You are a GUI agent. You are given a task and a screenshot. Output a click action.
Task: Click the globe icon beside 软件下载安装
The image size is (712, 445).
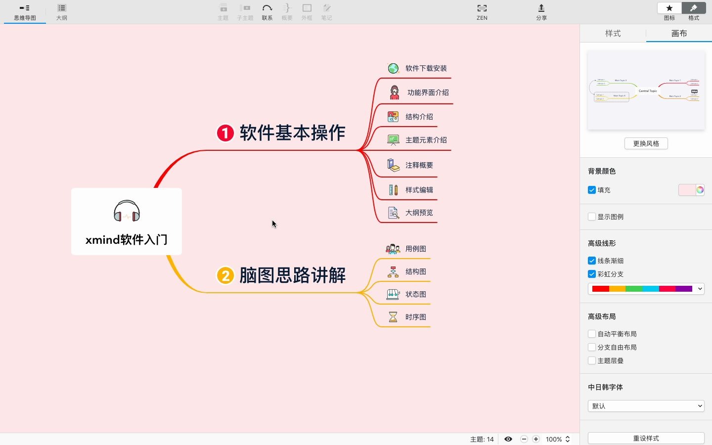pos(393,68)
